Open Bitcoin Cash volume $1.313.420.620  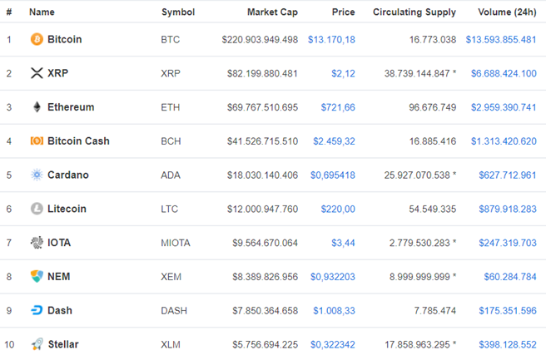[x=504, y=141]
